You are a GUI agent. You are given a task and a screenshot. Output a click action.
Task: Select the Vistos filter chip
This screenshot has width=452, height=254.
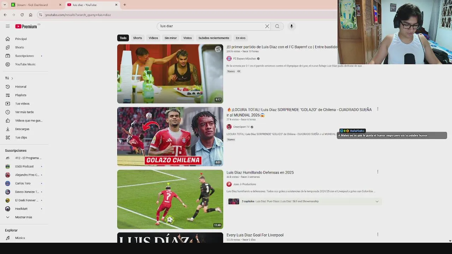coord(188,38)
